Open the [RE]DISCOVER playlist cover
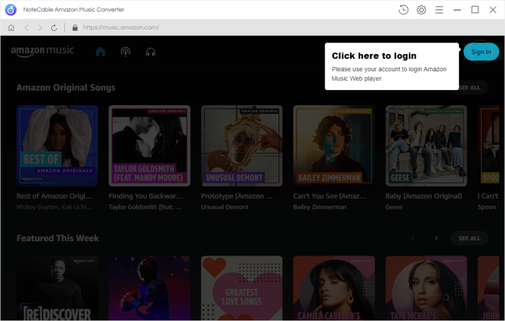This screenshot has height=321, width=505. 57,288
